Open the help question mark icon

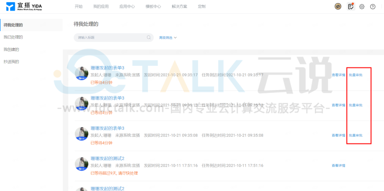click(x=373, y=7)
